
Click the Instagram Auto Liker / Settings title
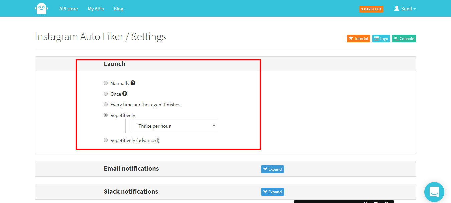[x=101, y=36]
